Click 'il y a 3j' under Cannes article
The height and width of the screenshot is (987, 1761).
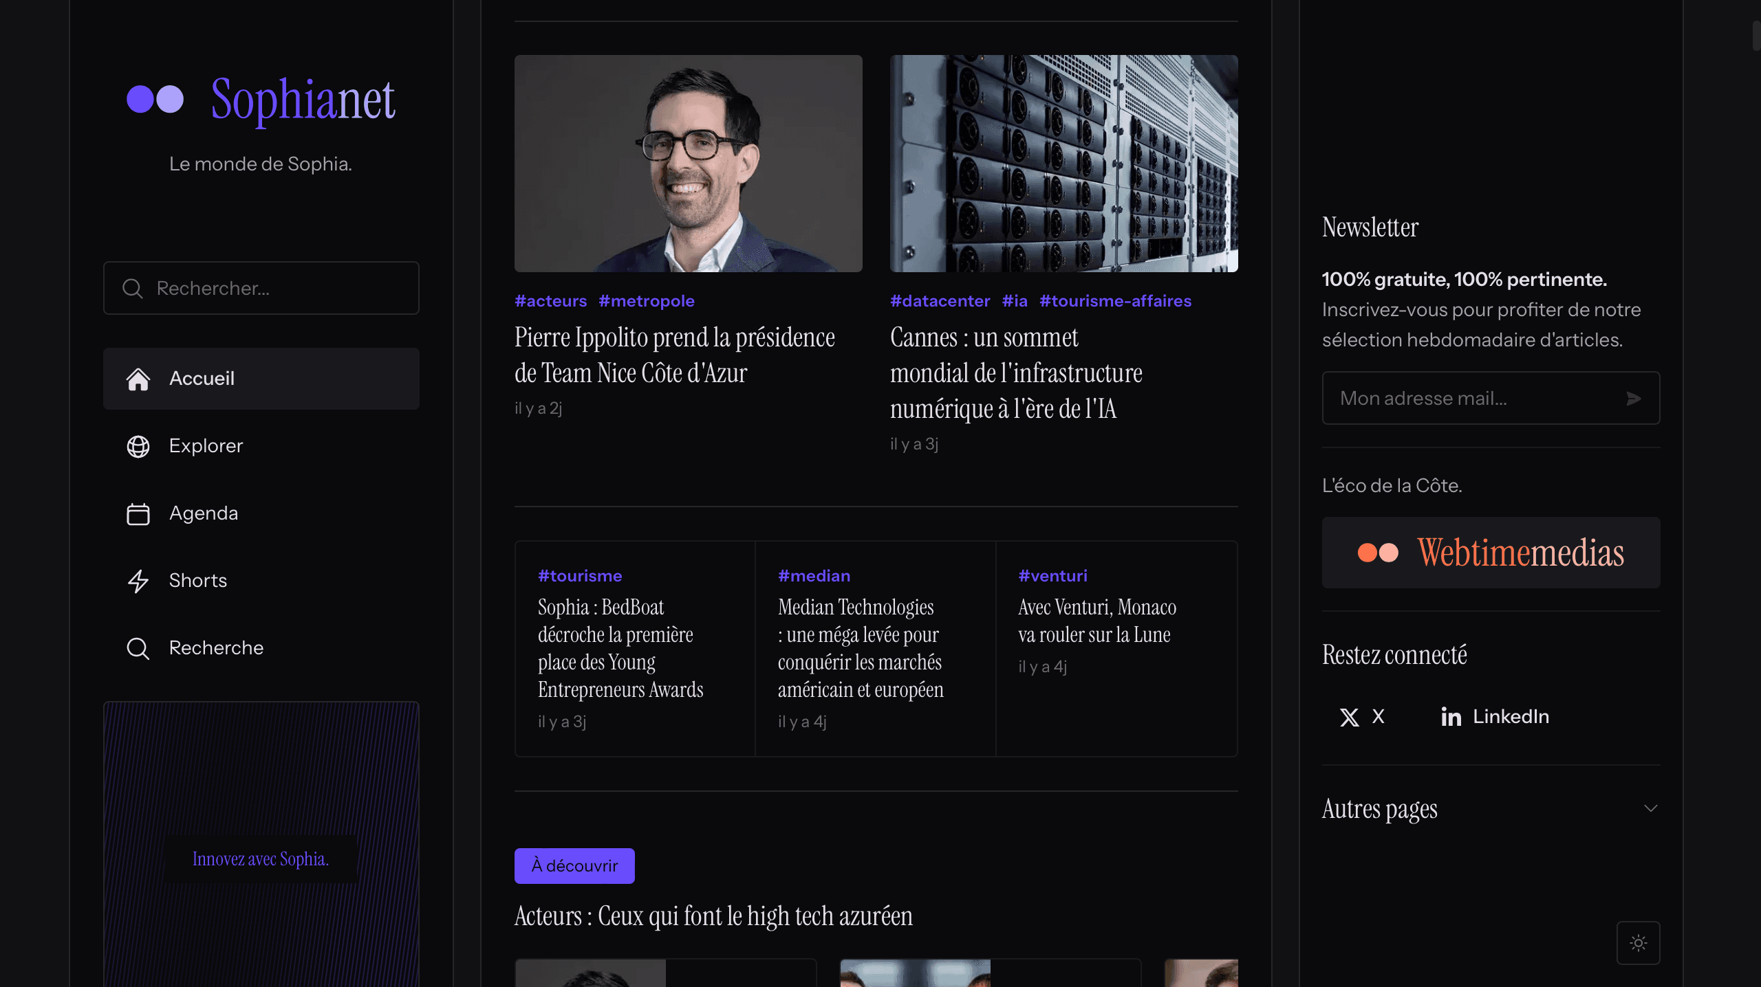914,444
